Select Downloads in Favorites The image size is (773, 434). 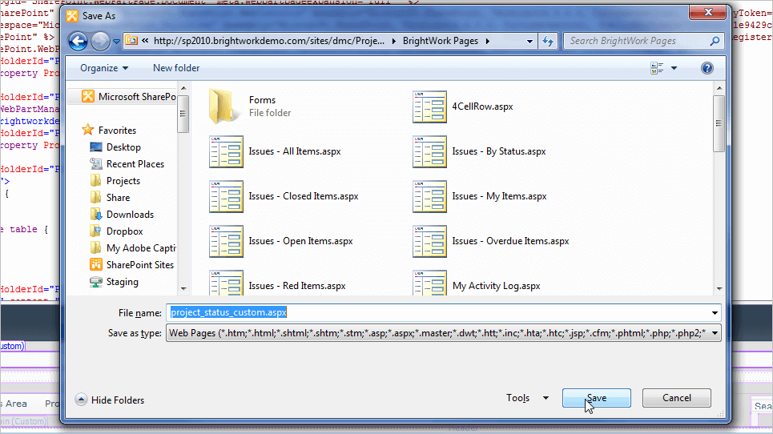click(x=122, y=214)
